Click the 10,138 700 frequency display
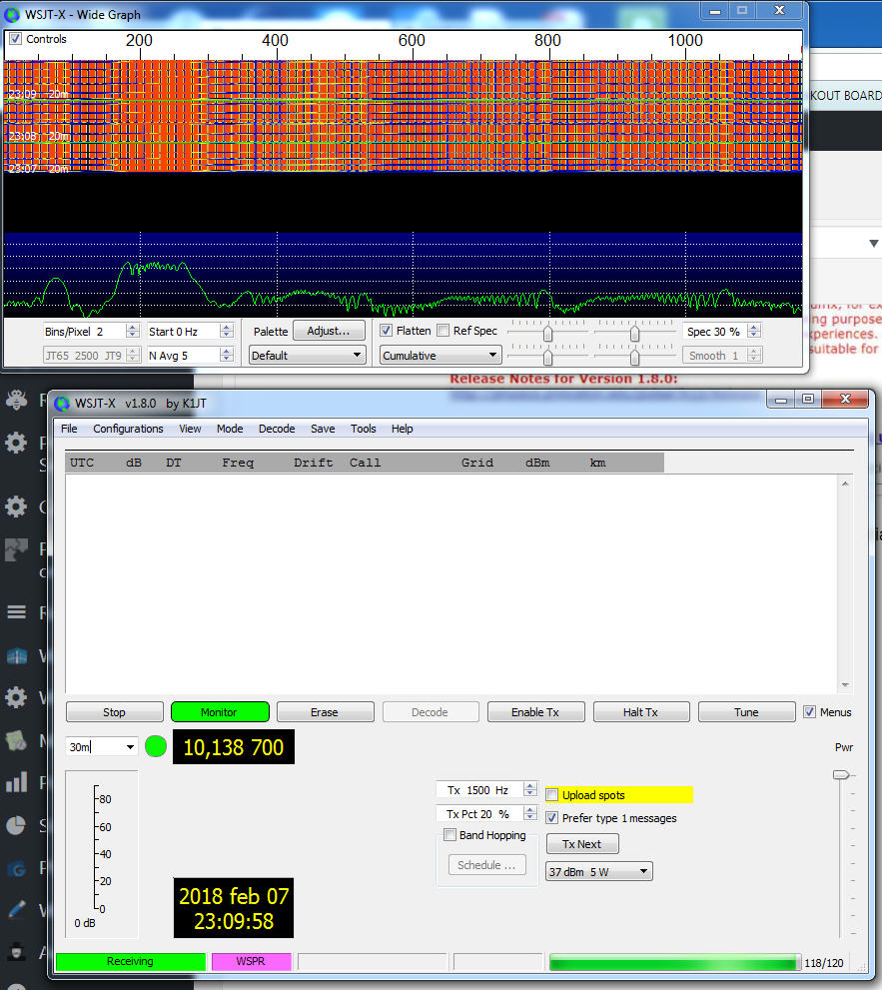Image resolution: width=882 pixels, height=990 pixels. point(234,747)
